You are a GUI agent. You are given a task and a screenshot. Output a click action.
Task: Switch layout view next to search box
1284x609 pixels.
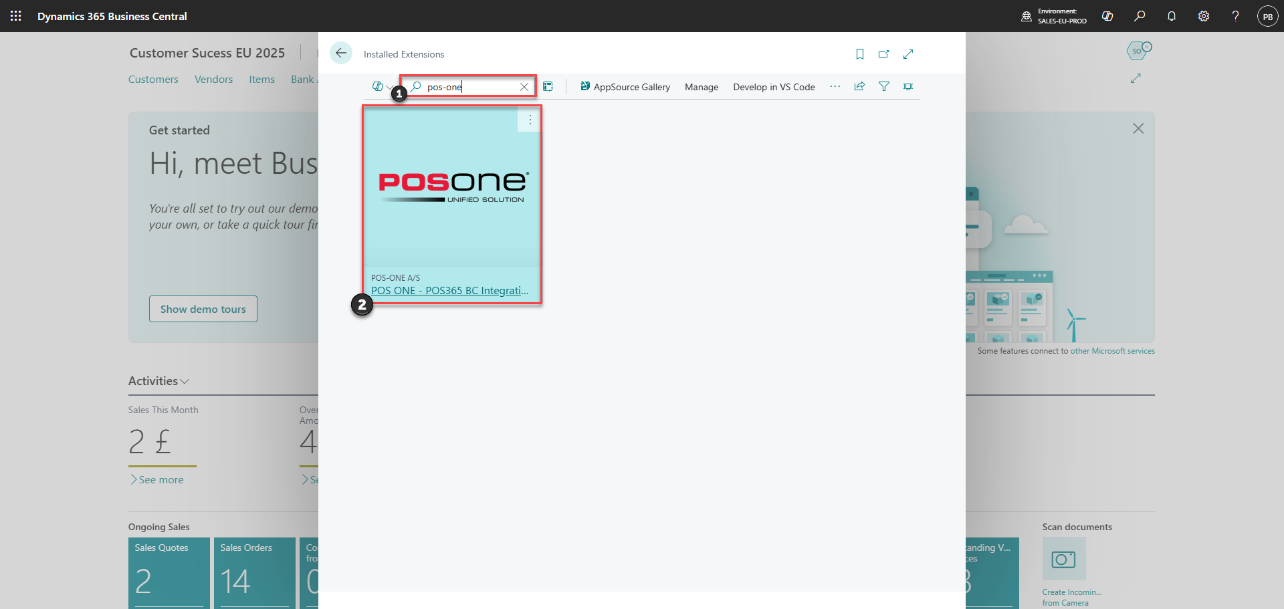(x=548, y=86)
